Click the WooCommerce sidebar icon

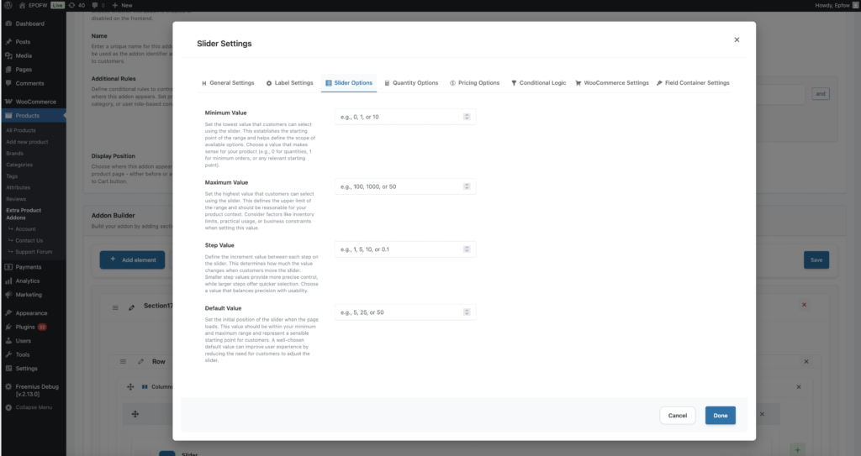(x=8, y=102)
